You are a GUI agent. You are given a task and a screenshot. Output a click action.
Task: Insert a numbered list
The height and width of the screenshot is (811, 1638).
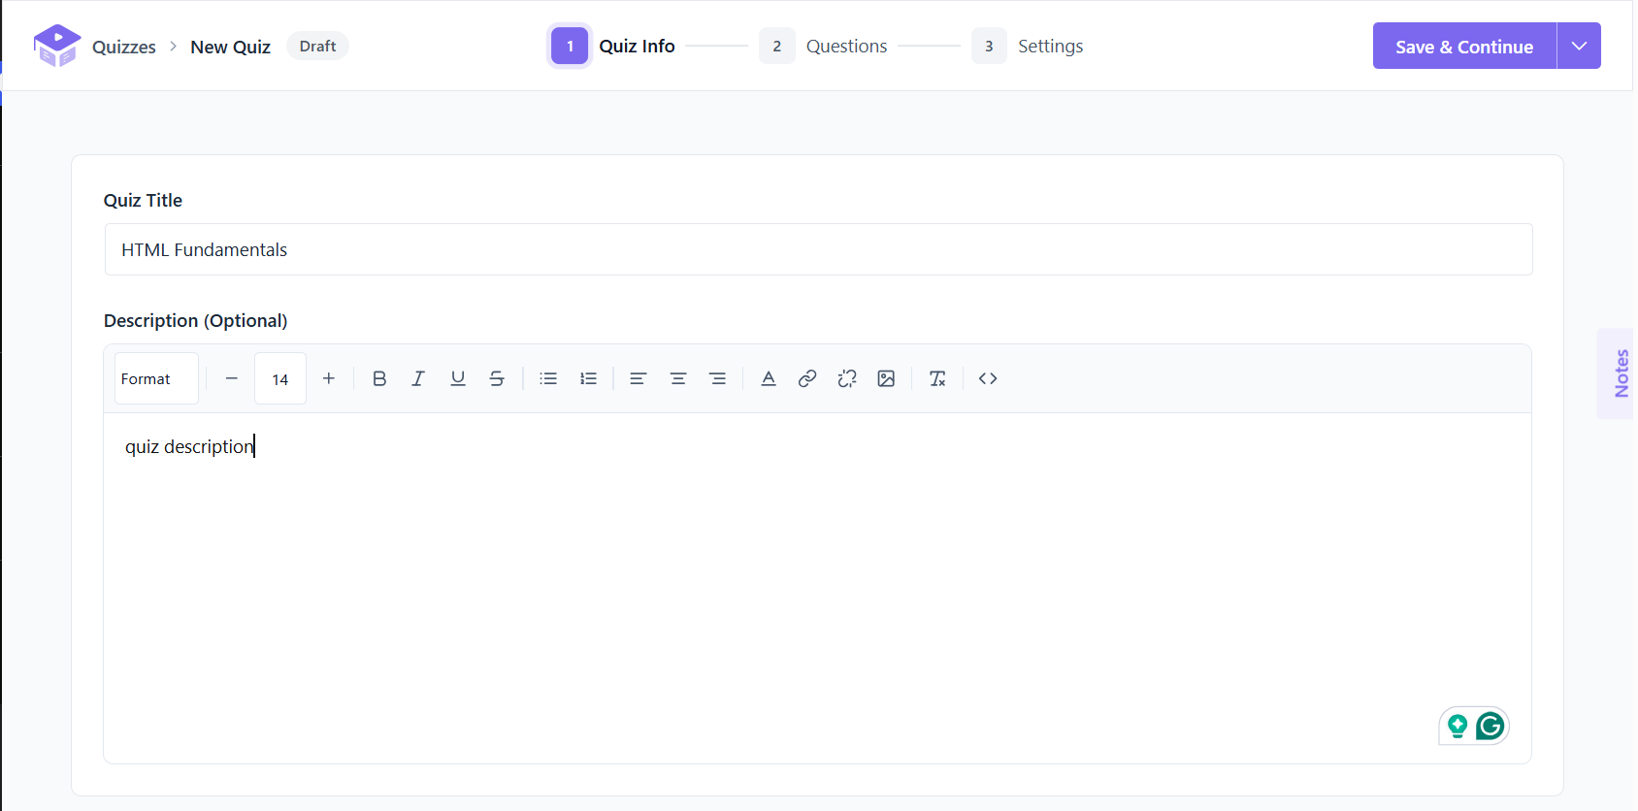click(588, 378)
